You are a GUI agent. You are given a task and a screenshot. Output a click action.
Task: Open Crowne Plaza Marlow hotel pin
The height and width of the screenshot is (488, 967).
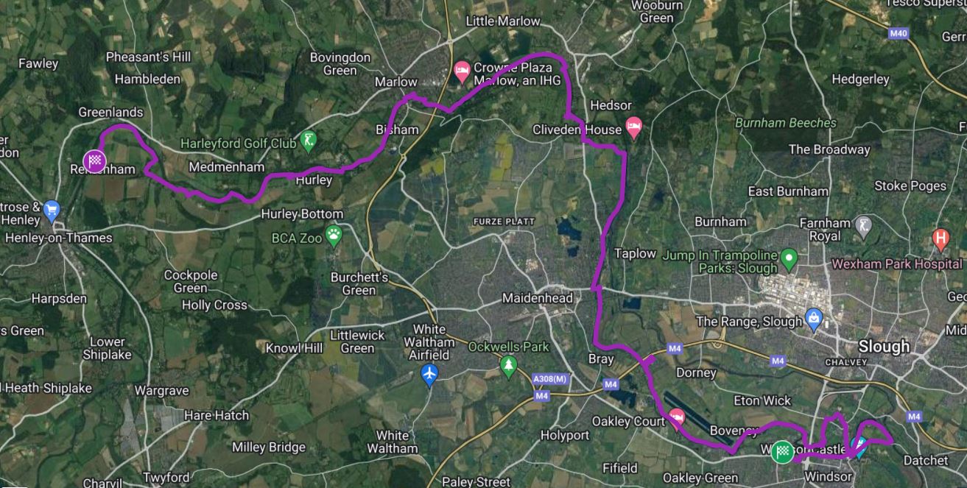(463, 70)
